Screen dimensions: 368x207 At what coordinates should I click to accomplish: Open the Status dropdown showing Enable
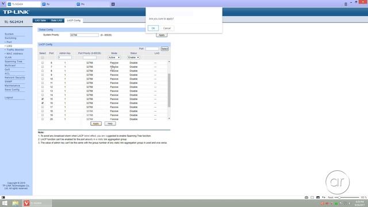click(x=133, y=57)
